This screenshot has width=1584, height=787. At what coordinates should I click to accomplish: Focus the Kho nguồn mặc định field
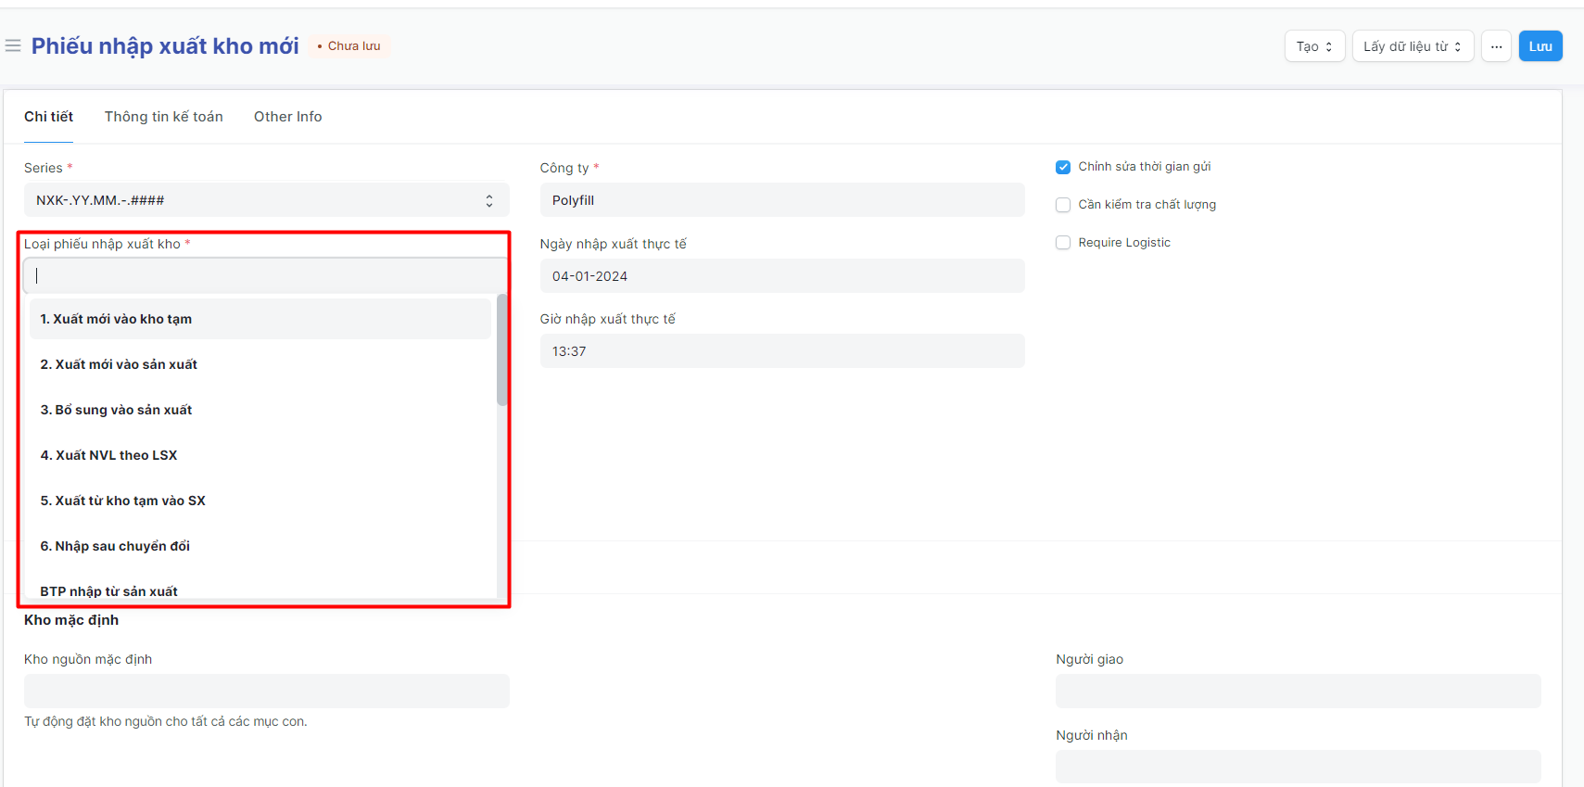[x=266, y=691]
